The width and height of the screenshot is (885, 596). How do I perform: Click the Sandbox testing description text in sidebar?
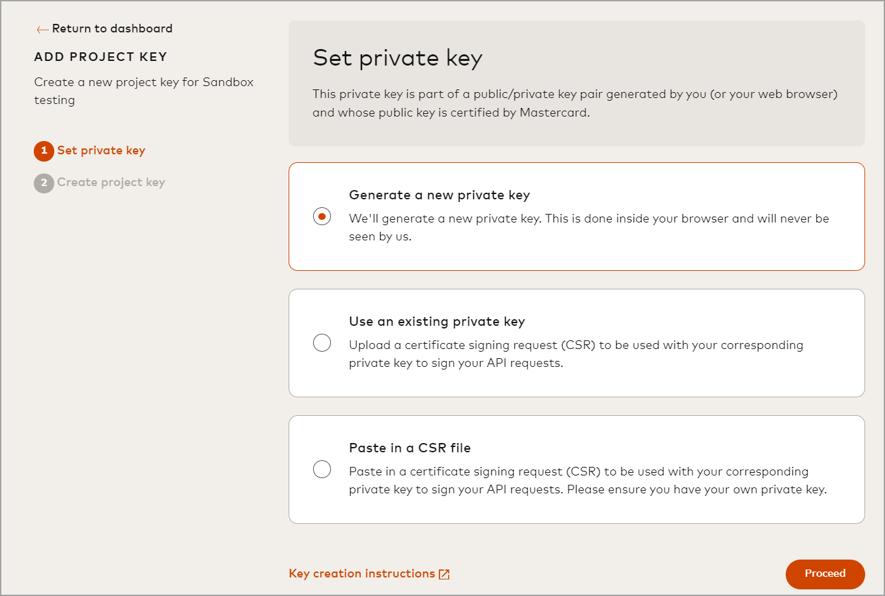pos(144,91)
